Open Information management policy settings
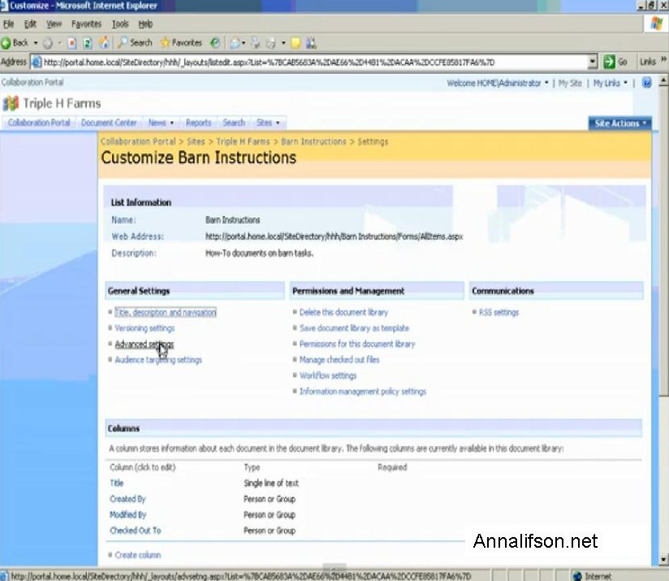This screenshot has height=581, width=669. tap(363, 392)
